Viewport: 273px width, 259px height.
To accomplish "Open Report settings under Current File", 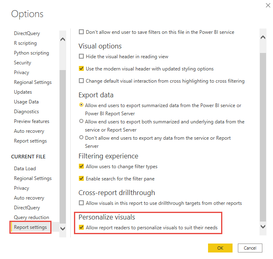I will 30,227.
